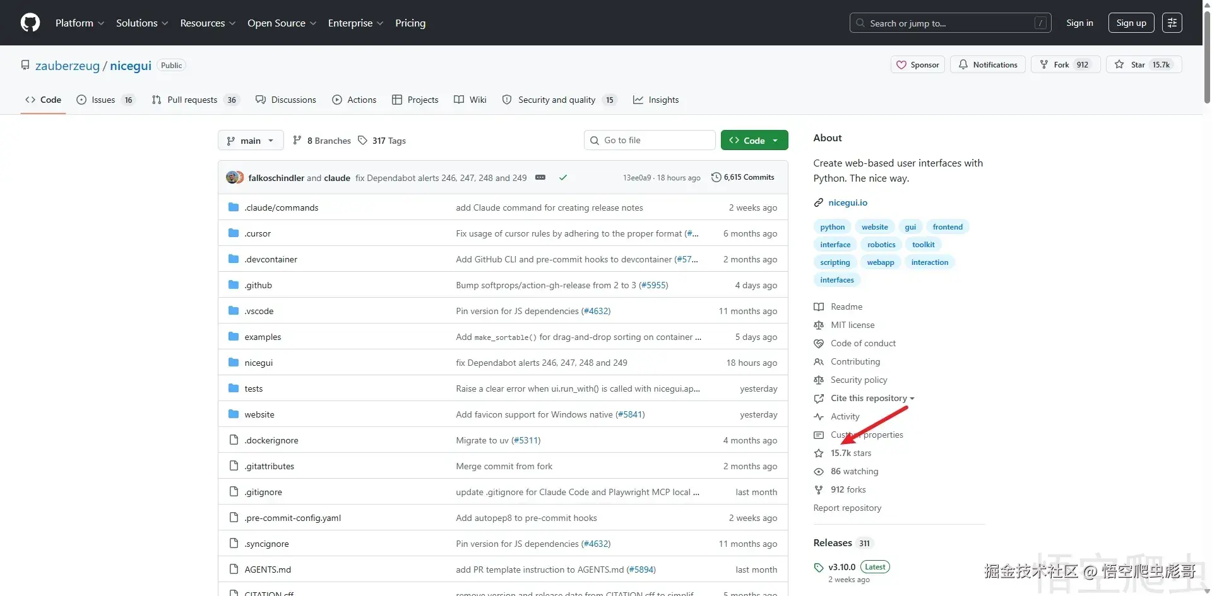Click the tags icon beside 317 Tags
The image size is (1212, 596).
pyautogui.click(x=362, y=141)
